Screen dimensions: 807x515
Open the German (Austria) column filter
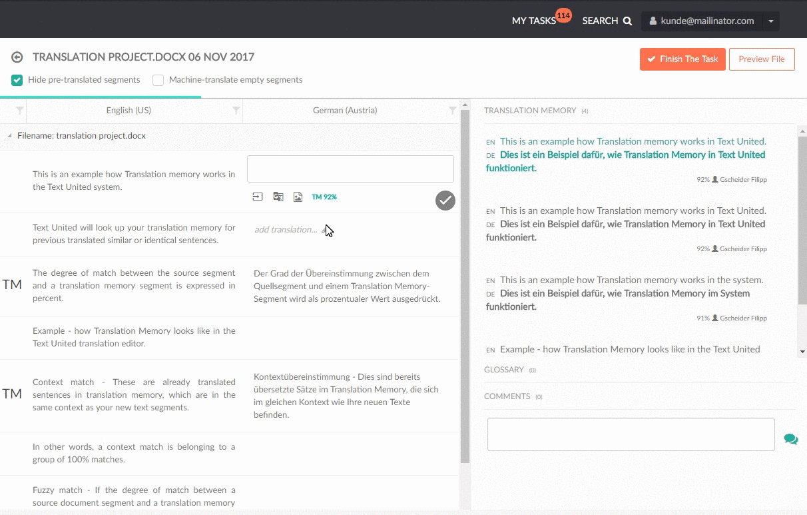pos(453,111)
